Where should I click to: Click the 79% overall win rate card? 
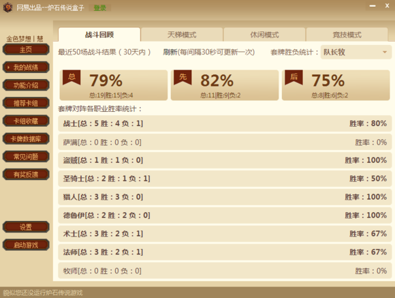pyautogui.click(x=114, y=85)
